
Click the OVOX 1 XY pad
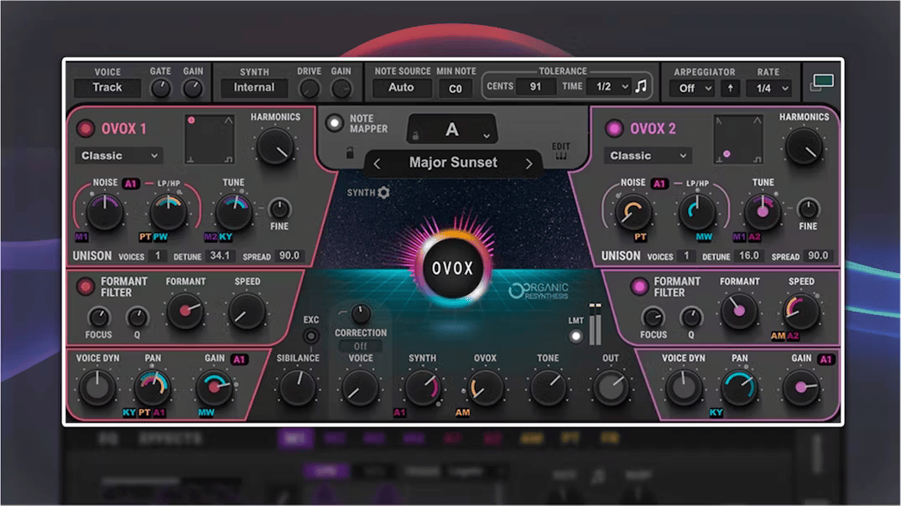209,139
